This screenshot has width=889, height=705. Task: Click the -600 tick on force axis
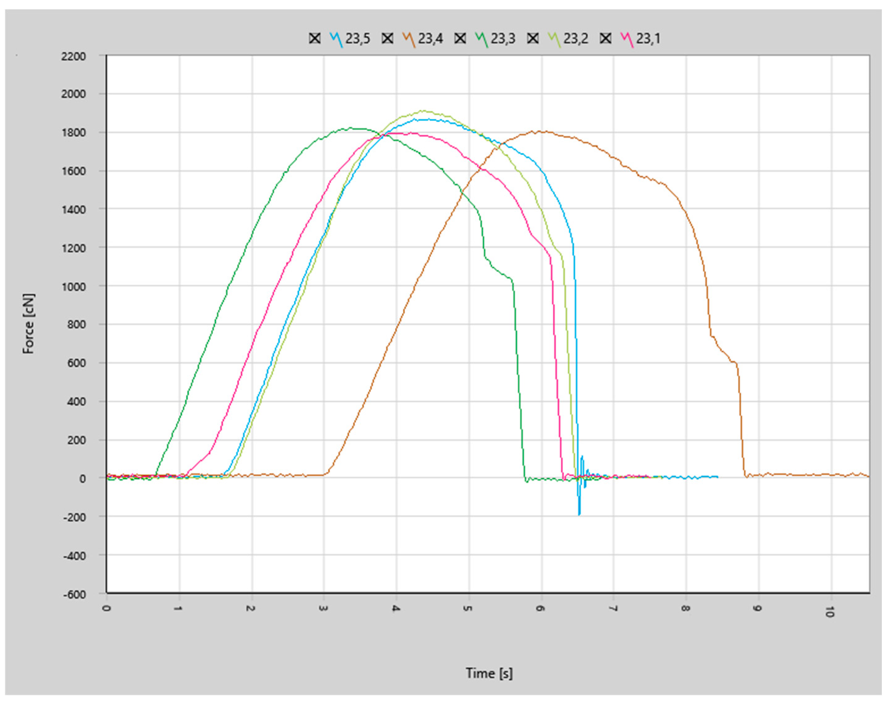click(74, 594)
